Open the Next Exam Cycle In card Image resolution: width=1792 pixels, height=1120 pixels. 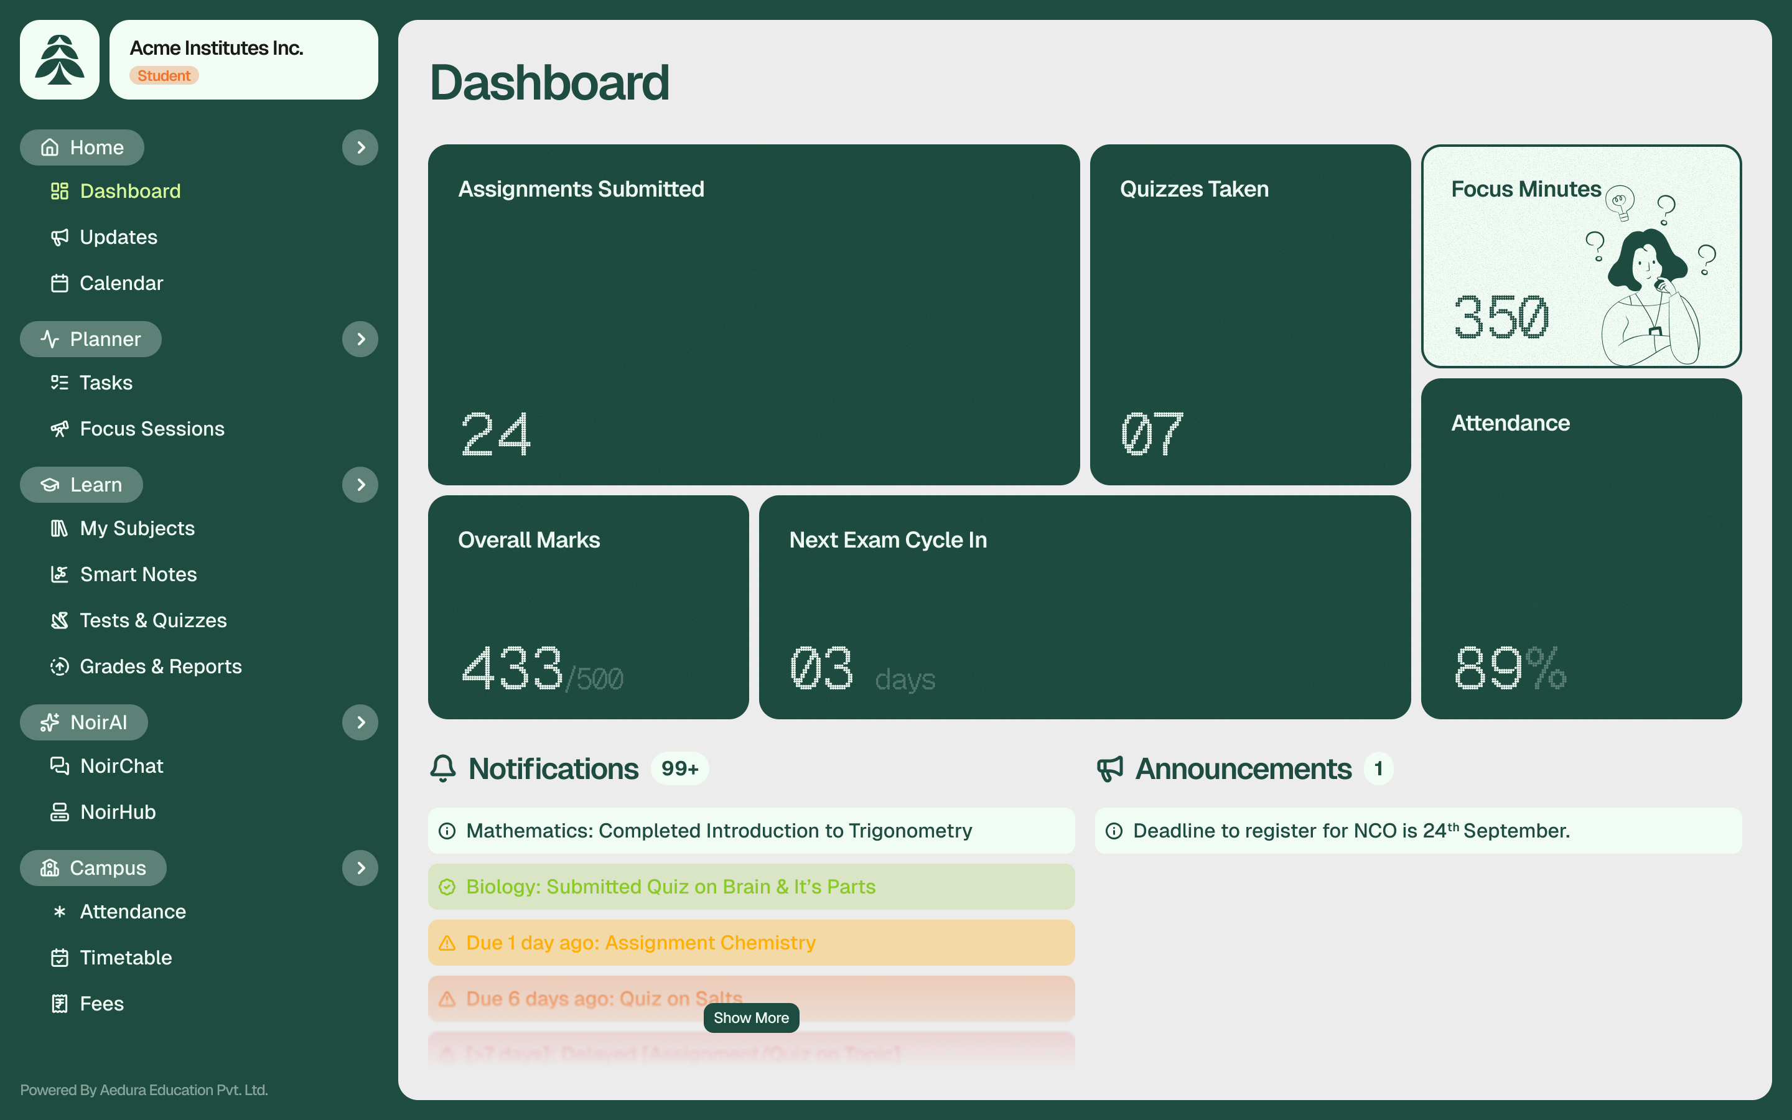pos(1085,607)
